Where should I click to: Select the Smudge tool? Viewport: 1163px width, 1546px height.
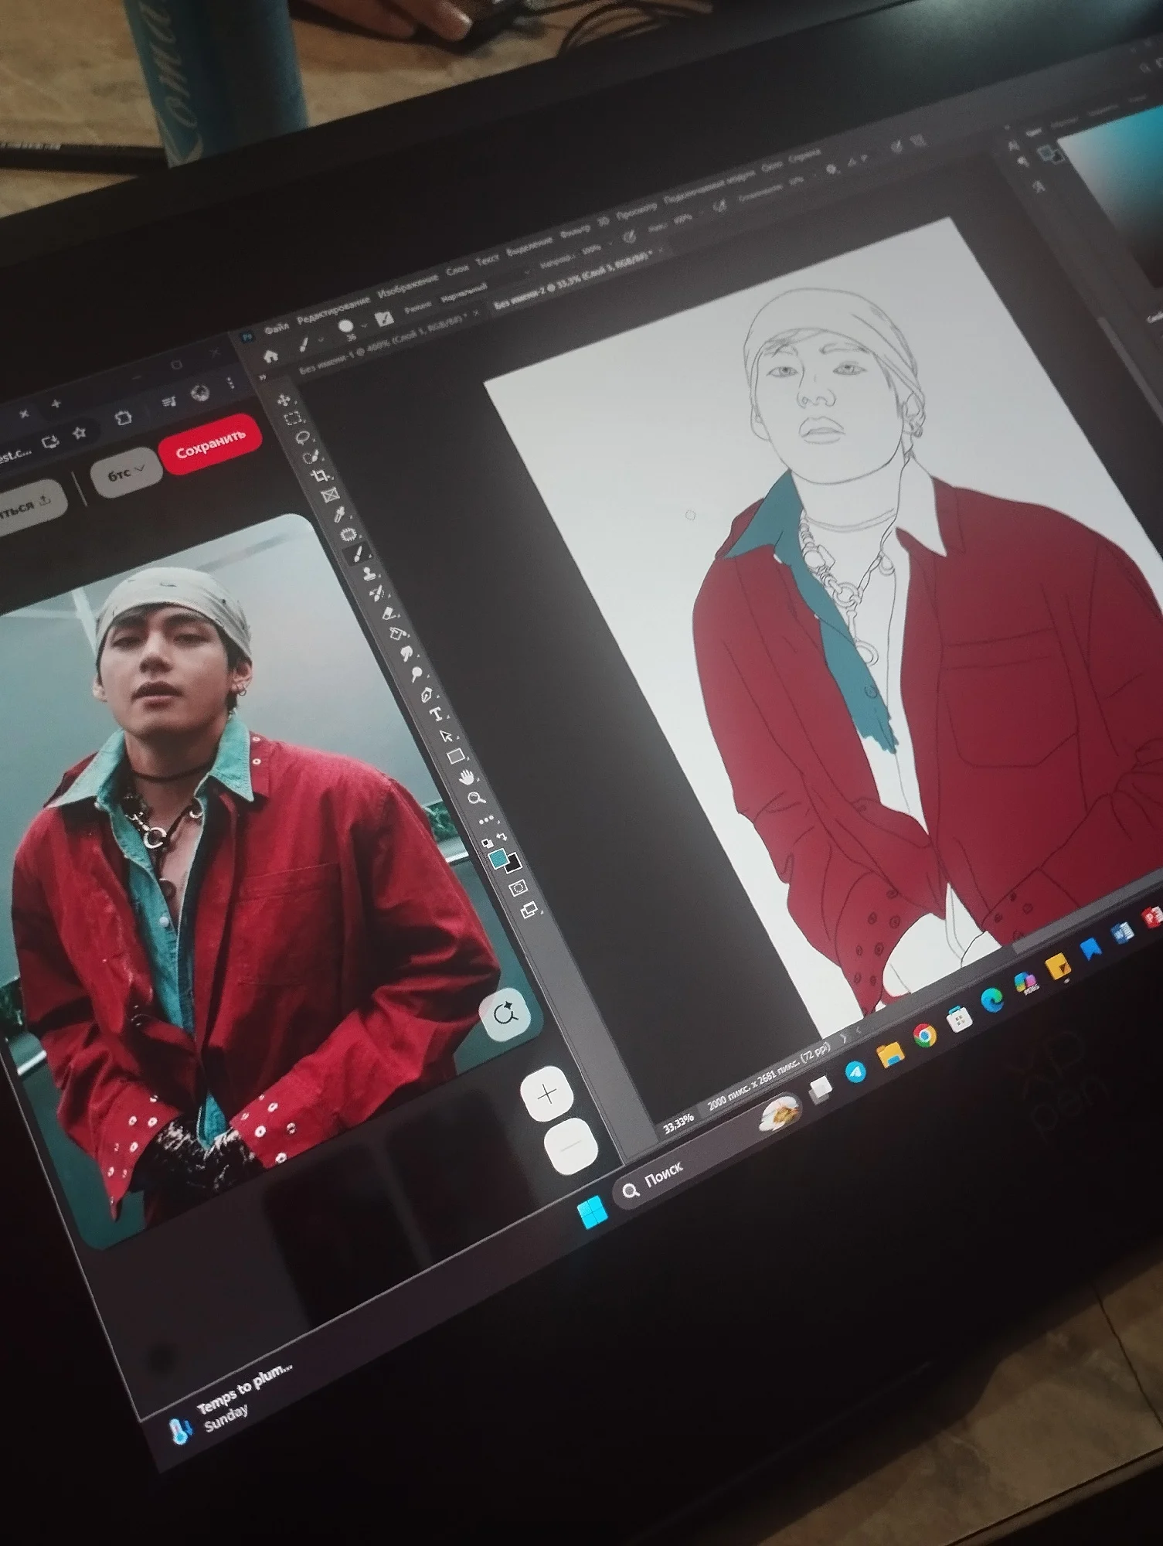(x=407, y=653)
